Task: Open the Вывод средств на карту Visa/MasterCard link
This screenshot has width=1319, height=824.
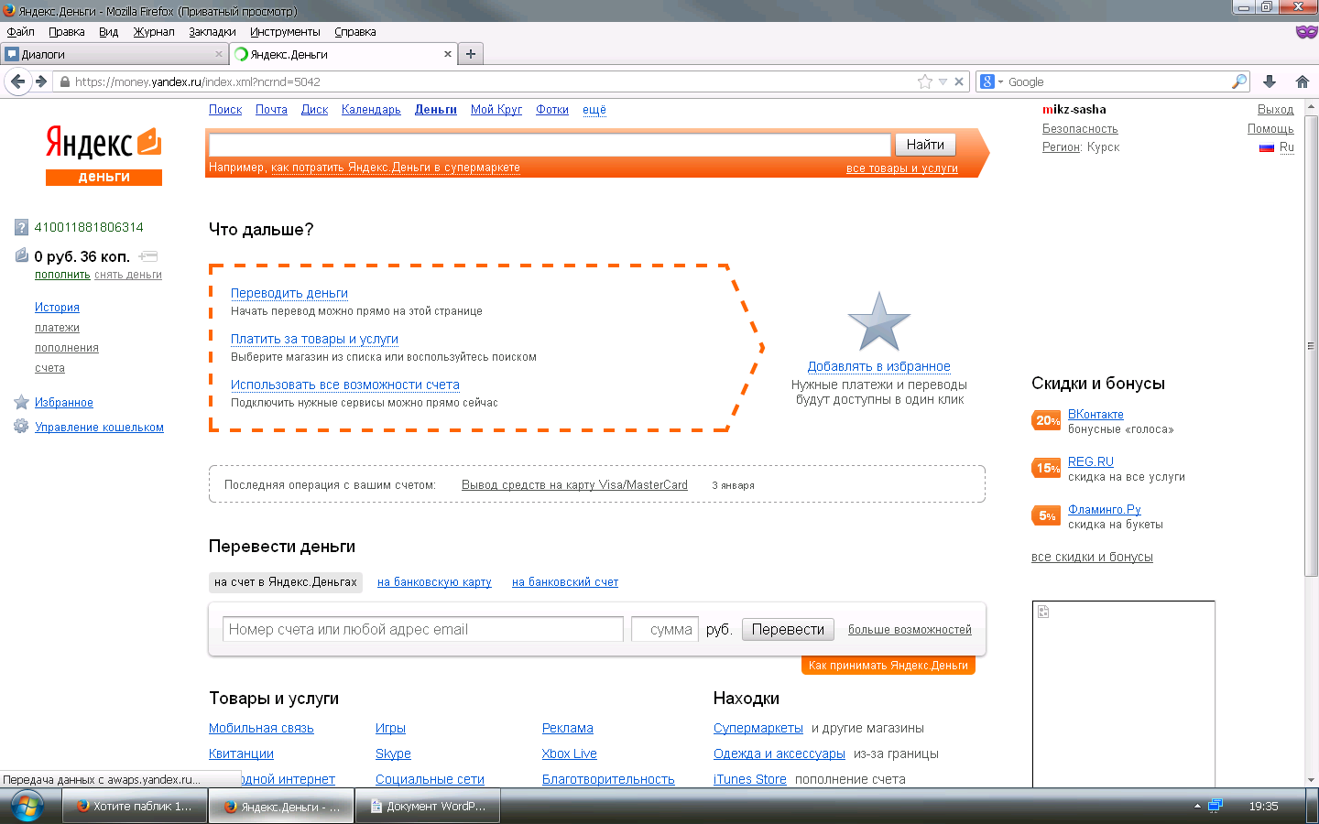Action: [x=574, y=485]
